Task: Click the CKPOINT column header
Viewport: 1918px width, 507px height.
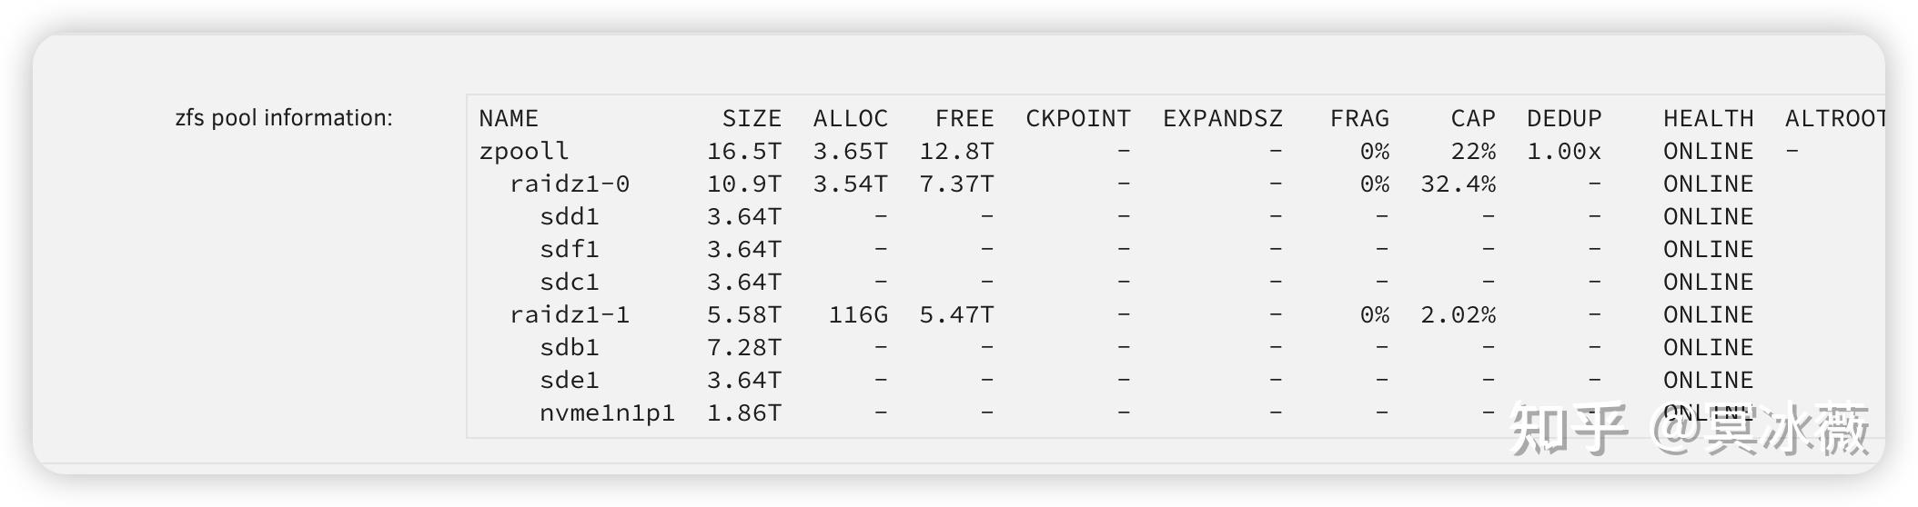Action: (x=1077, y=119)
